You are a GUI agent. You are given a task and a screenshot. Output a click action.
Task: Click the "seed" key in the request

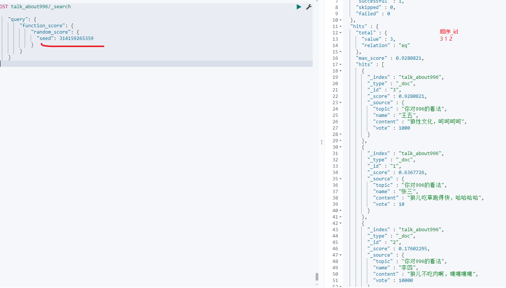pyautogui.click(x=45, y=38)
